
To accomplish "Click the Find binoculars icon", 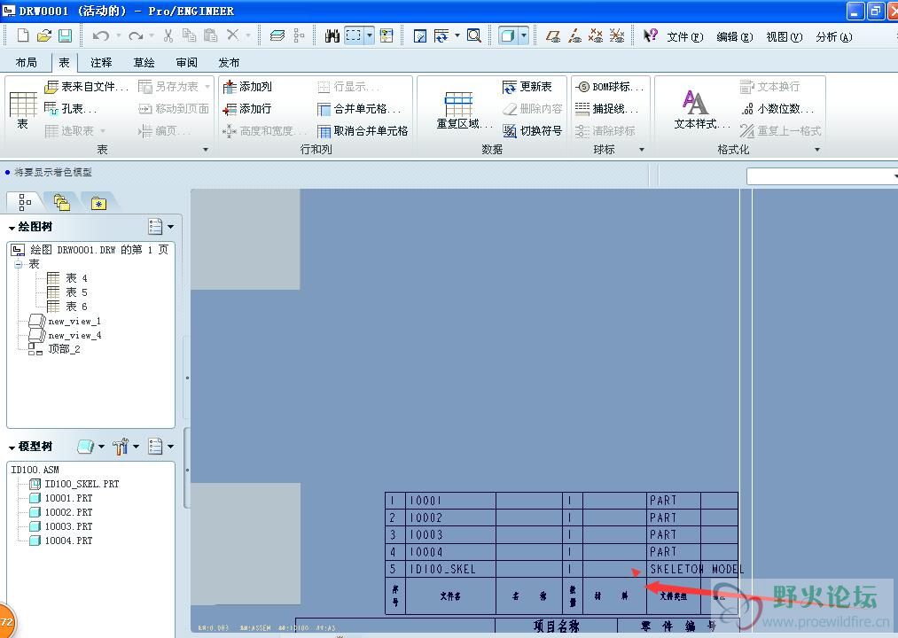I will [332, 36].
